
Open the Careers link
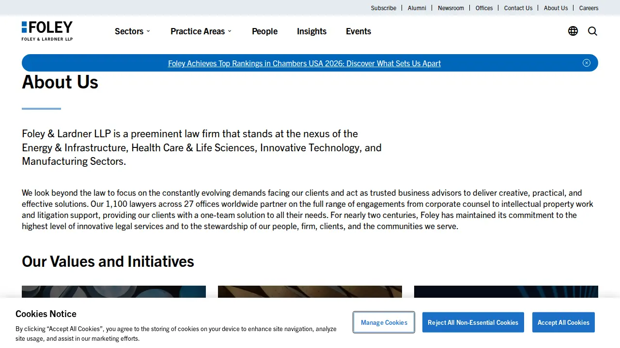(x=589, y=8)
